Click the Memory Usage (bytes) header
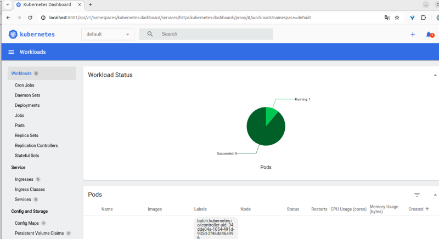Viewport: 439px width, 239px height. pos(384,209)
